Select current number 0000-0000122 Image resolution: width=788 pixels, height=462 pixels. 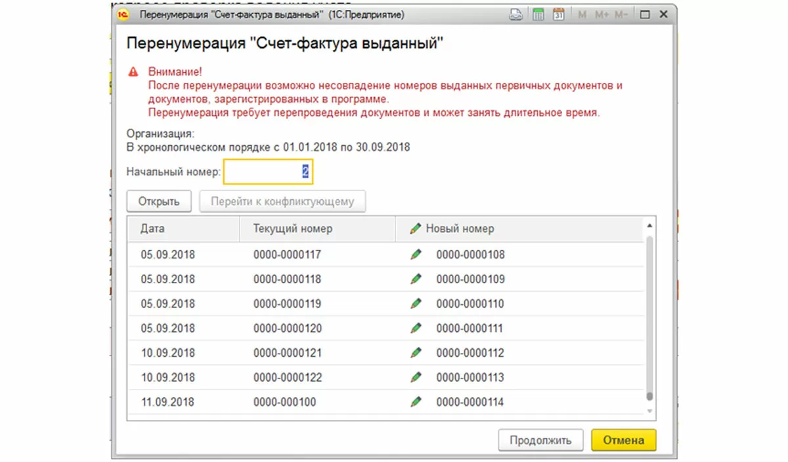point(288,377)
